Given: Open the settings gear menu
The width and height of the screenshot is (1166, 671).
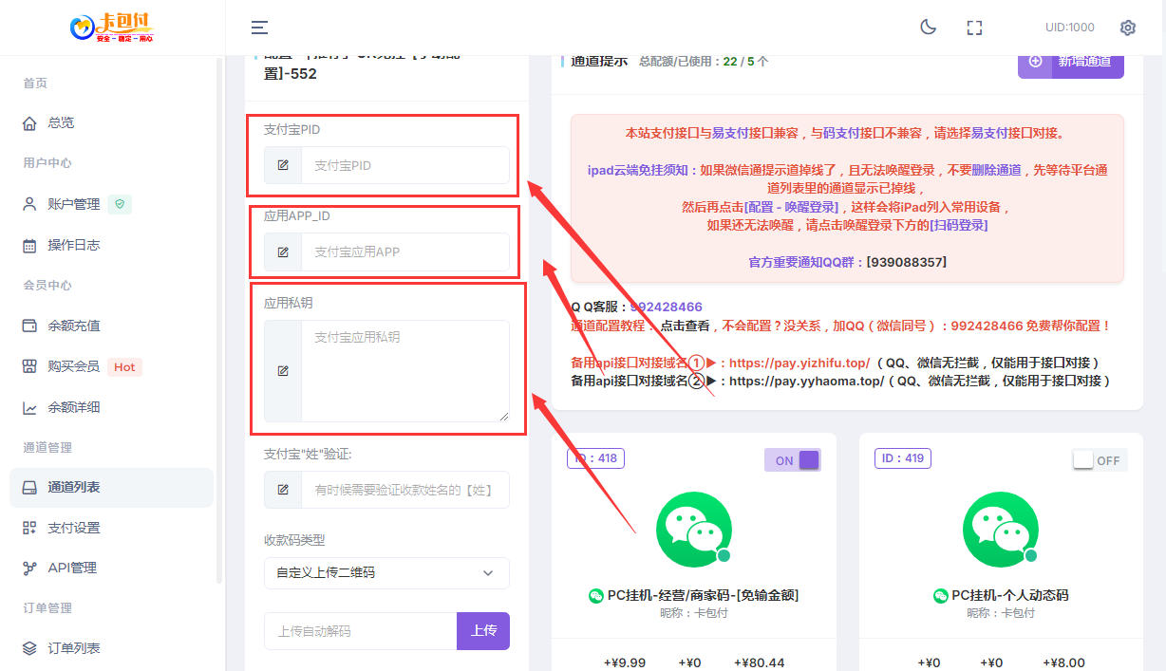Looking at the screenshot, I should point(1127,28).
